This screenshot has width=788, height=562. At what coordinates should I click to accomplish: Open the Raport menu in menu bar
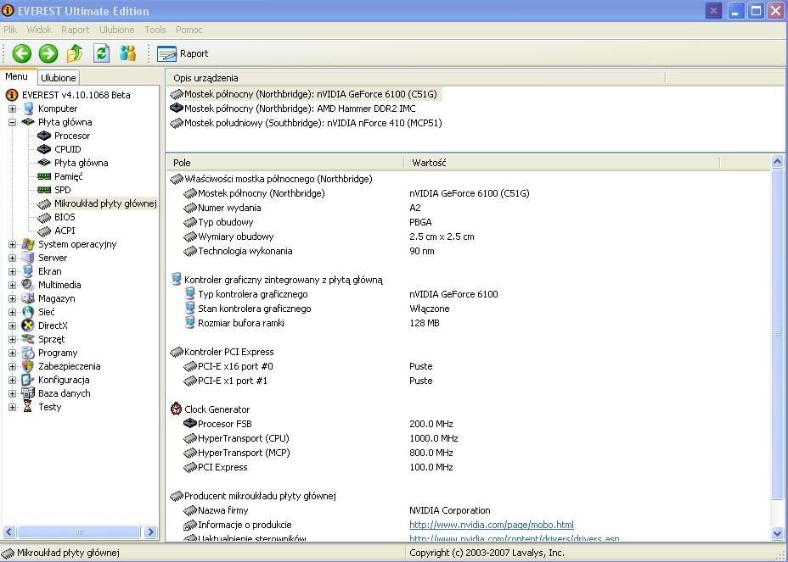pyautogui.click(x=76, y=30)
